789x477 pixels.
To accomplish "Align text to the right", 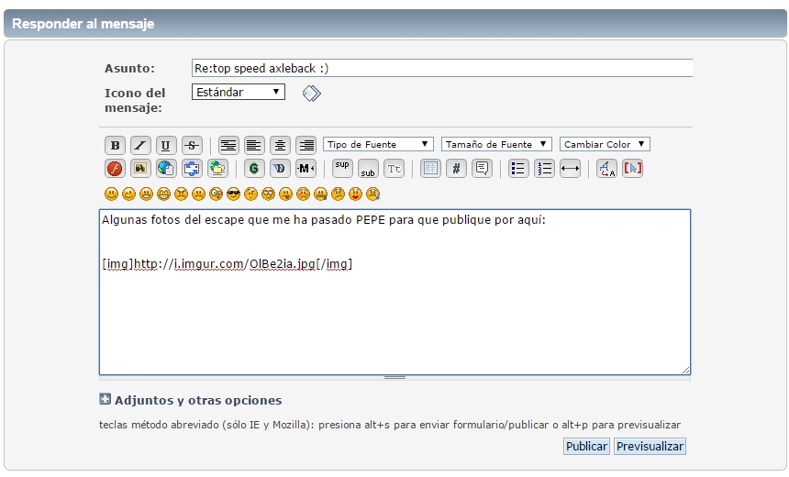I will (x=306, y=146).
